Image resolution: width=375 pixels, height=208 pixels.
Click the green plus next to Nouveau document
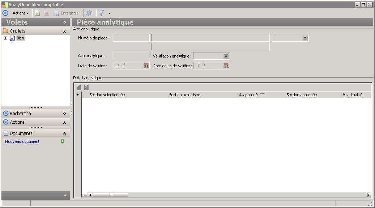coord(63,141)
